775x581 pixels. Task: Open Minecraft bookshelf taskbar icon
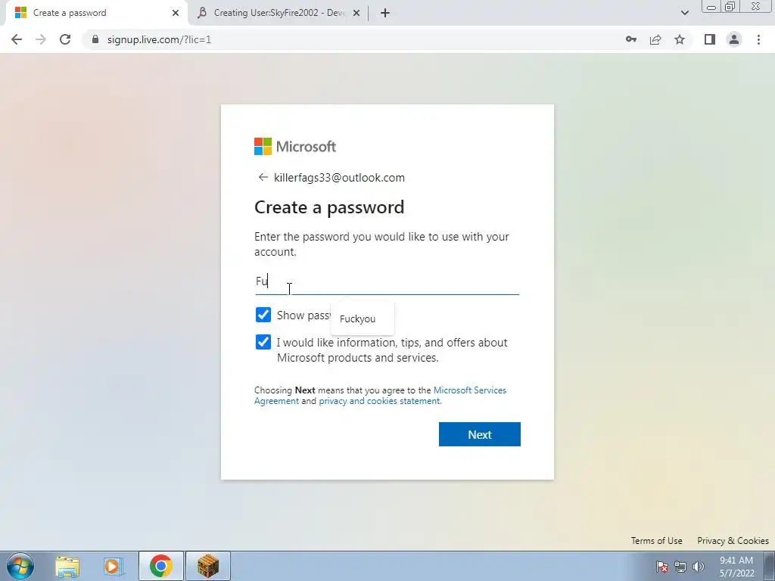[208, 566]
